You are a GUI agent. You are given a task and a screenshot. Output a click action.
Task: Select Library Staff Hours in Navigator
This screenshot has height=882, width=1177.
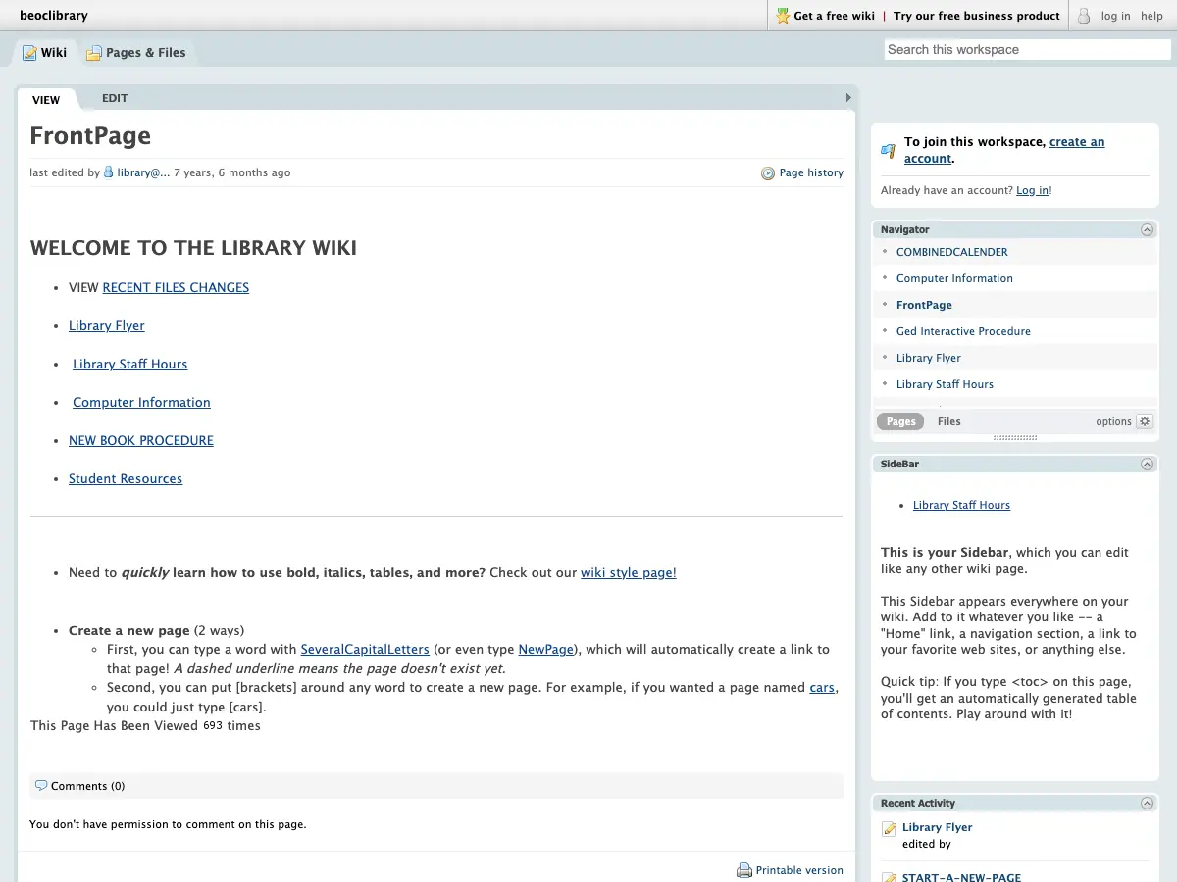pyautogui.click(x=945, y=384)
